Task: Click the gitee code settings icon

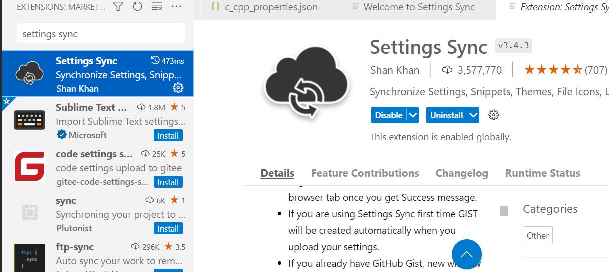Action: [x=29, y=166]
